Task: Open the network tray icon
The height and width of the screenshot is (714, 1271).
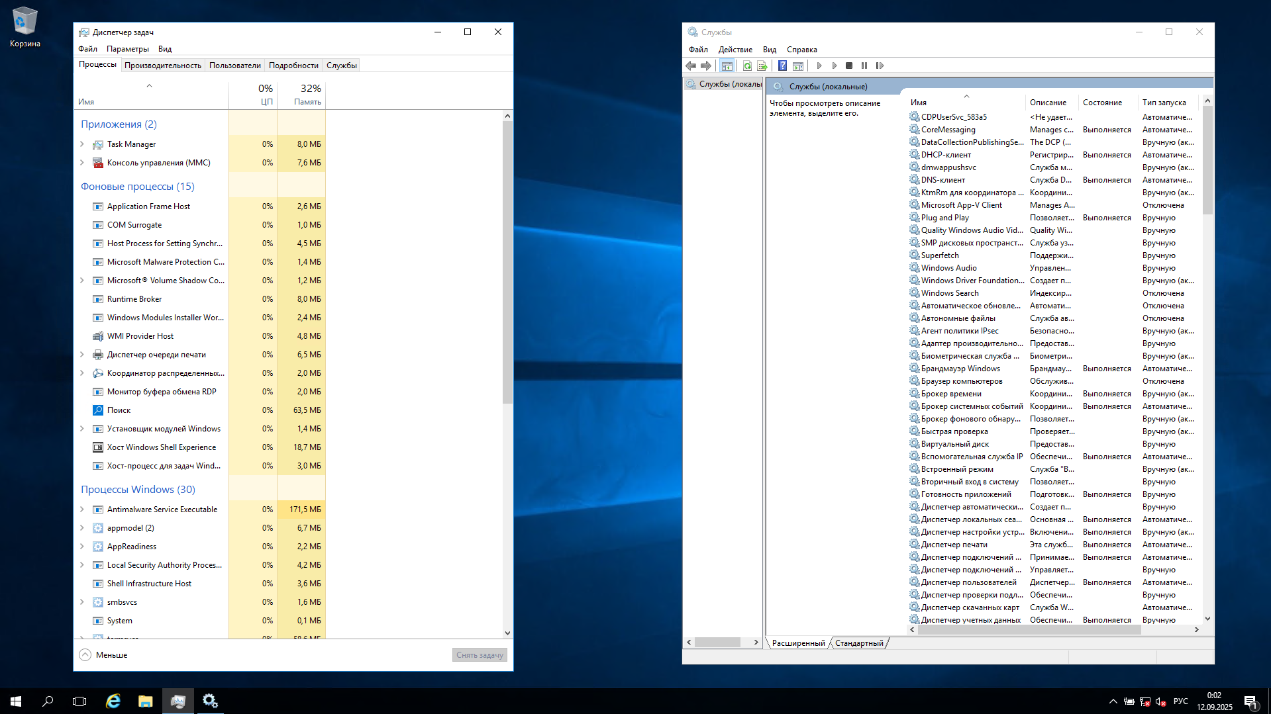Action: click(x=1145, y=701)
